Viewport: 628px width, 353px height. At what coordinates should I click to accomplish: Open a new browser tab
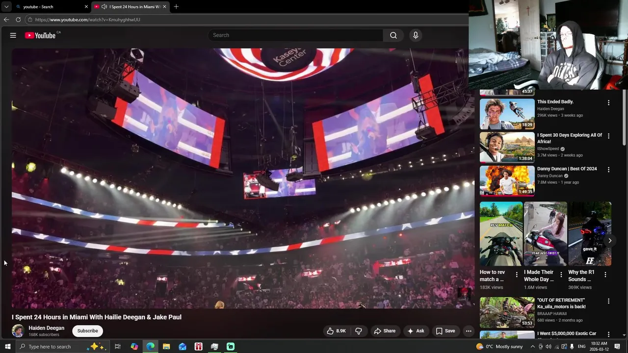pyautogui.click(x=176, y=7)
